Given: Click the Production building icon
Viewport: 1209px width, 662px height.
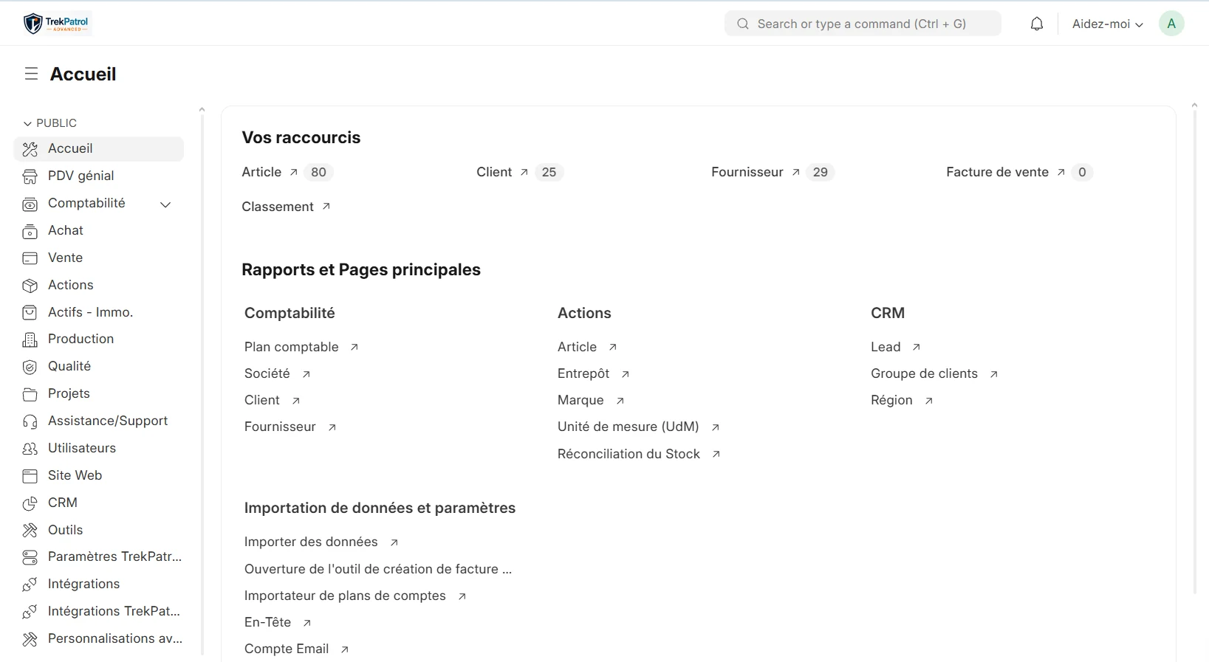Looking at the screenshot, I should 30,339.
